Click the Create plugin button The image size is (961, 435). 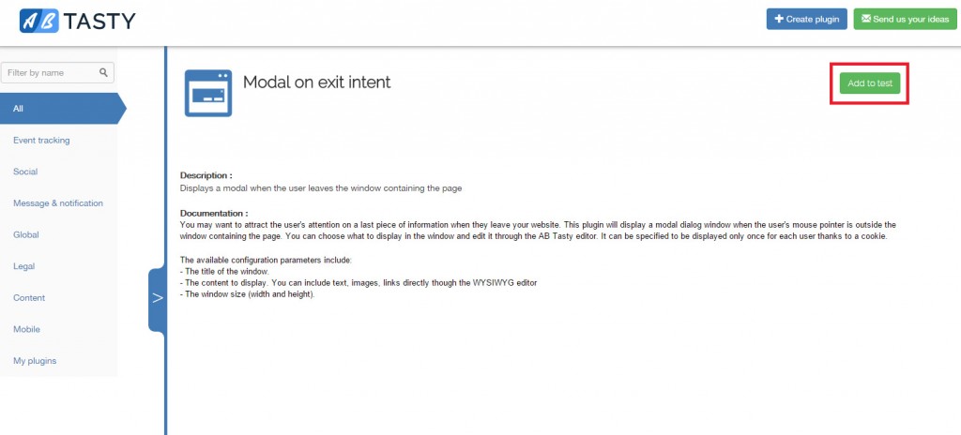[806, 19]
